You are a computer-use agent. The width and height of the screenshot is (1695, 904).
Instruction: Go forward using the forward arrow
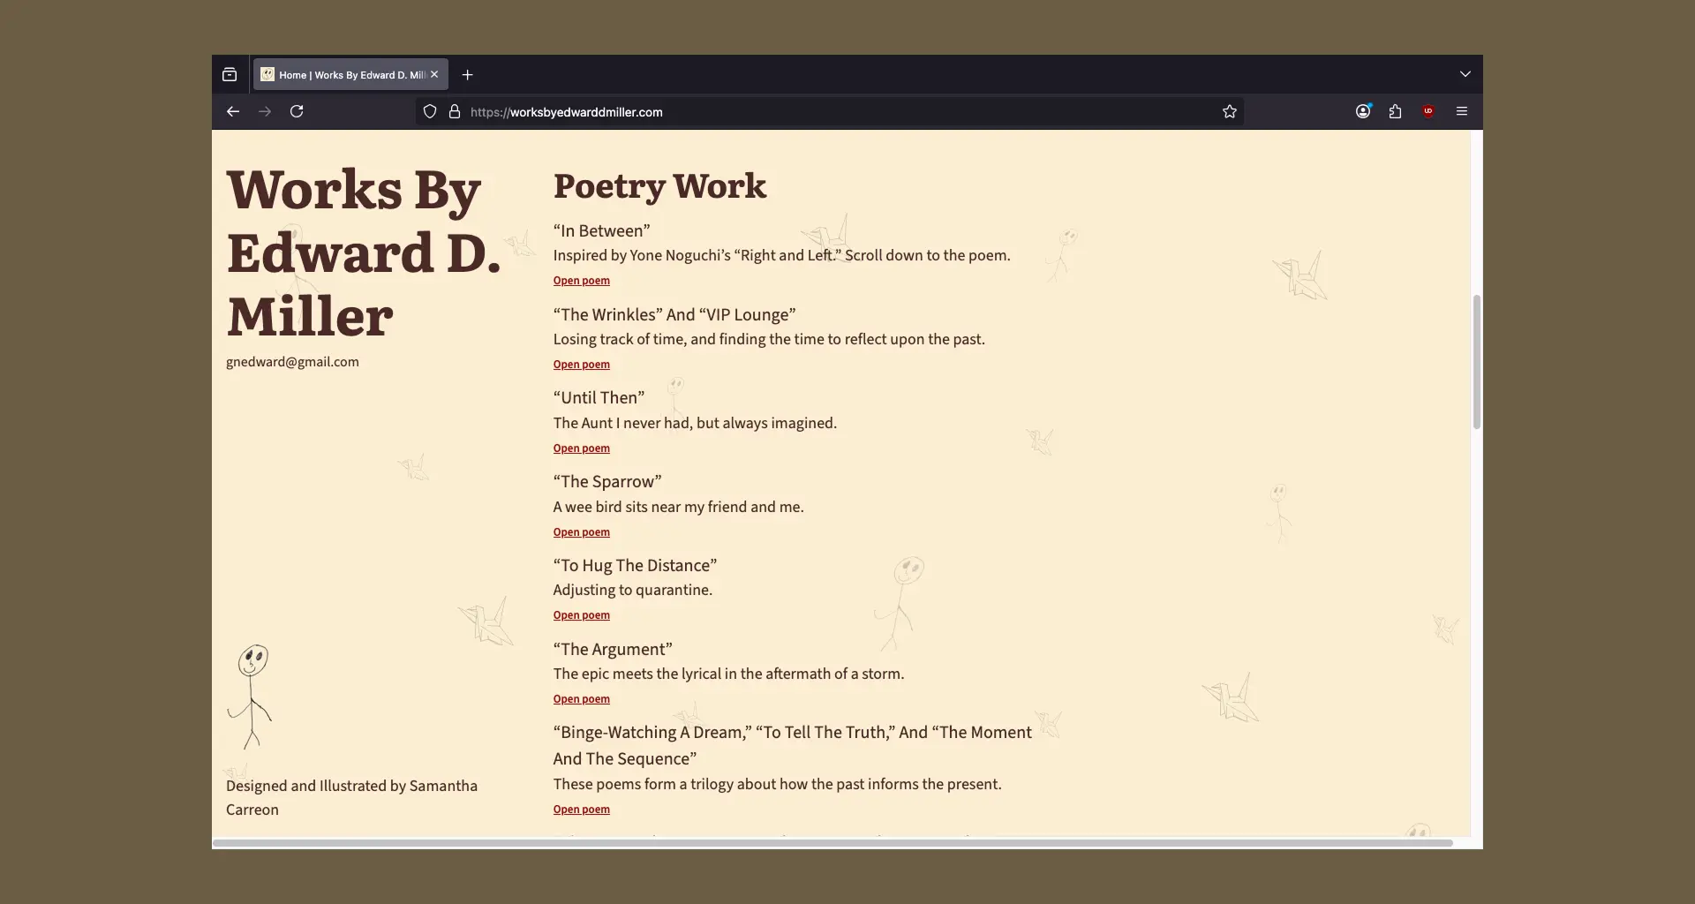point(265,111)
